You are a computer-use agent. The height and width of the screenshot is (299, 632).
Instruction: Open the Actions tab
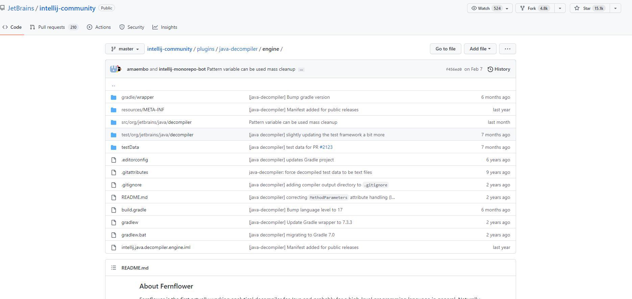pyautogui.click(x=99, y=27)
